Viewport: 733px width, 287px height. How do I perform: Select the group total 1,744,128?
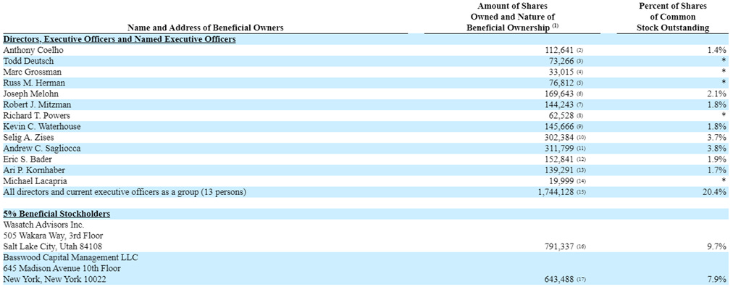[x=556, y=192]
